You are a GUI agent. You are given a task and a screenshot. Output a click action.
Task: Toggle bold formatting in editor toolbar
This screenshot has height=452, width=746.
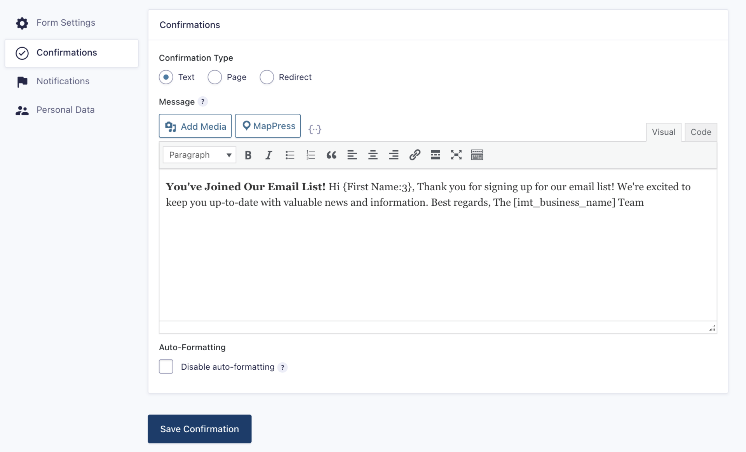pyautogui.click(x=248, y=155)
